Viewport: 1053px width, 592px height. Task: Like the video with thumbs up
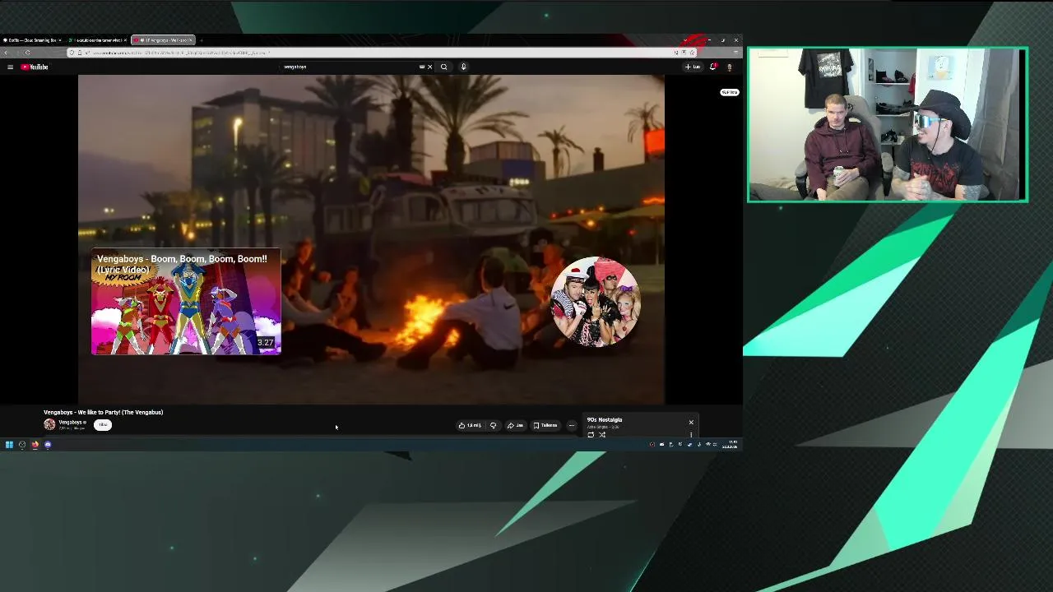coord(470,425)
